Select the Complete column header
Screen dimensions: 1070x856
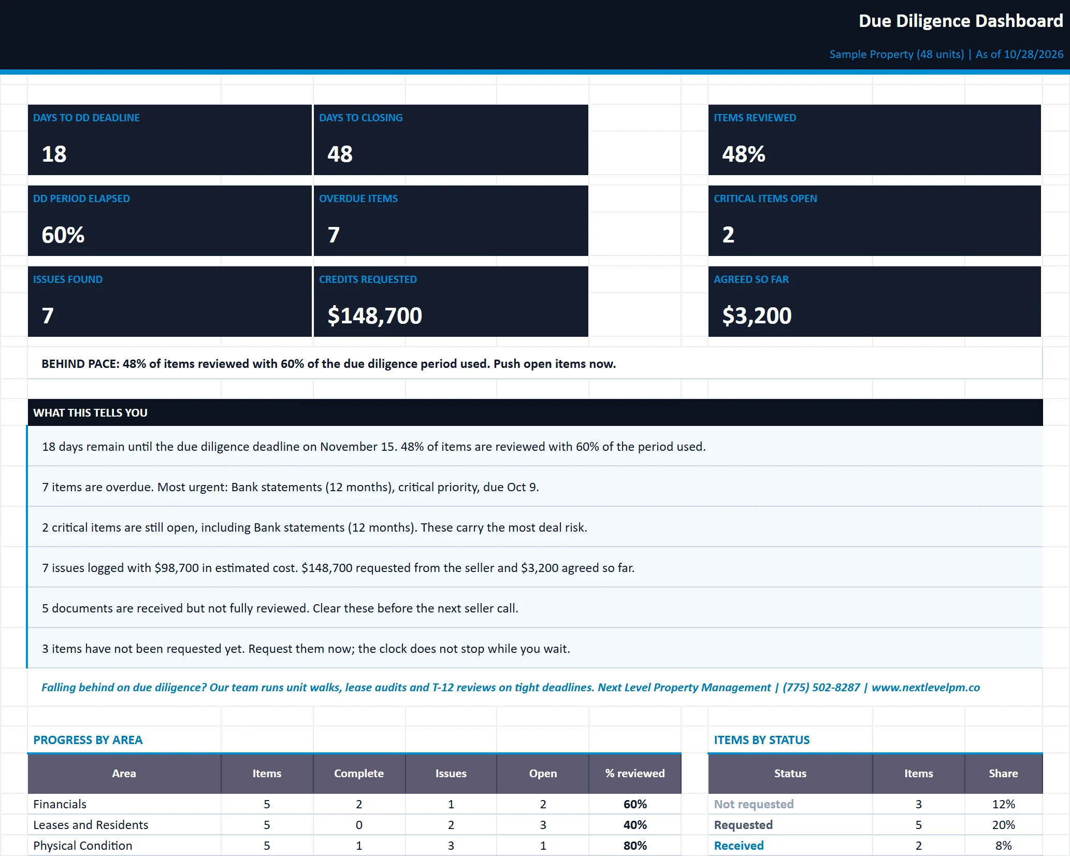click(x=359, y=773)
